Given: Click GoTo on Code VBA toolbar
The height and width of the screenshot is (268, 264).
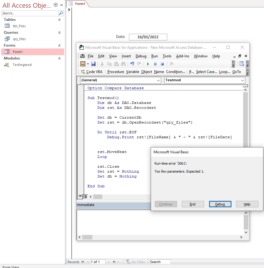Looking at the screenshot, I should click(237, 72).
